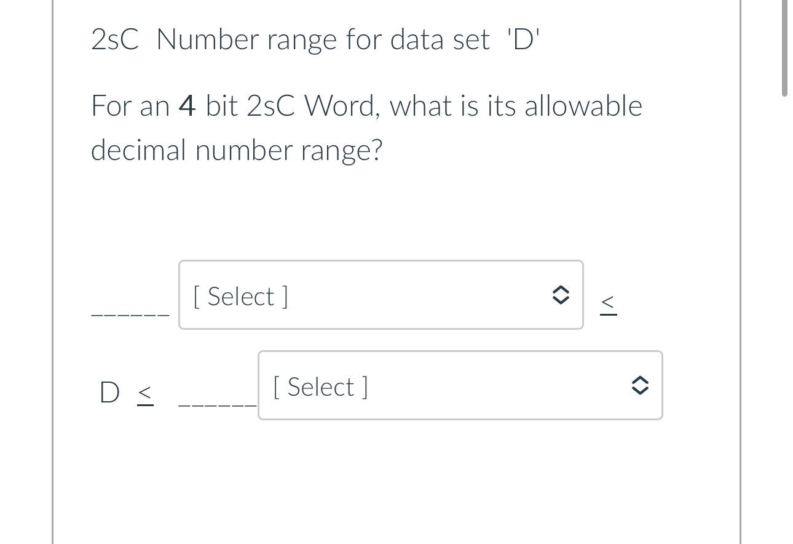Click the down arrow of the second dropdown chevron
Image resolution: width=793 pixels, height=544 pixels.
point(639,391)
